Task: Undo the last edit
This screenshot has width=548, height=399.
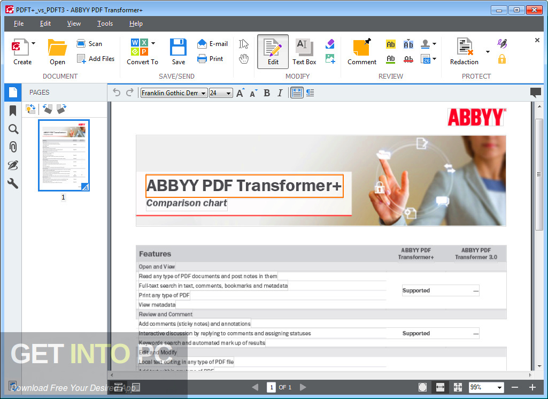Action: tap(117, 93)
